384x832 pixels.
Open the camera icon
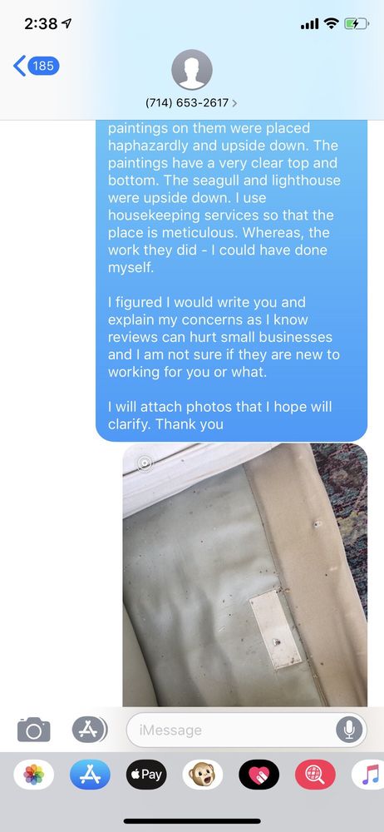[34, 730]
